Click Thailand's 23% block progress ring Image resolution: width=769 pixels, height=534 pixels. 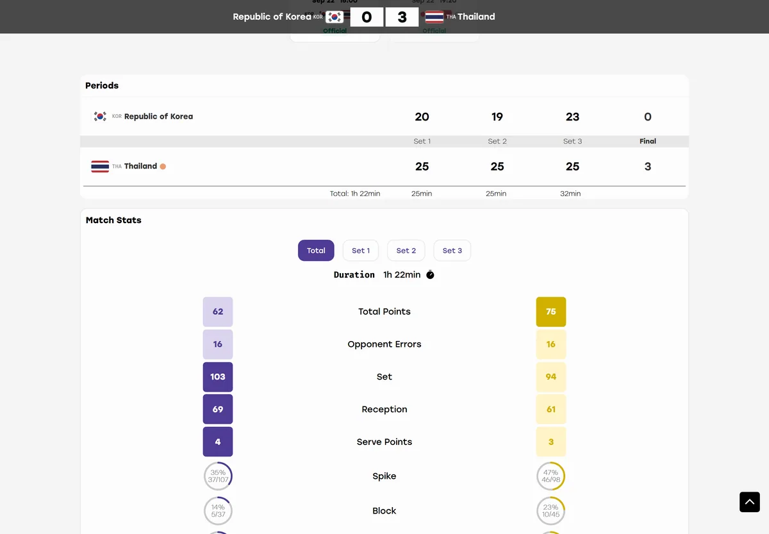pyautogui.click(x=551, y=511)
